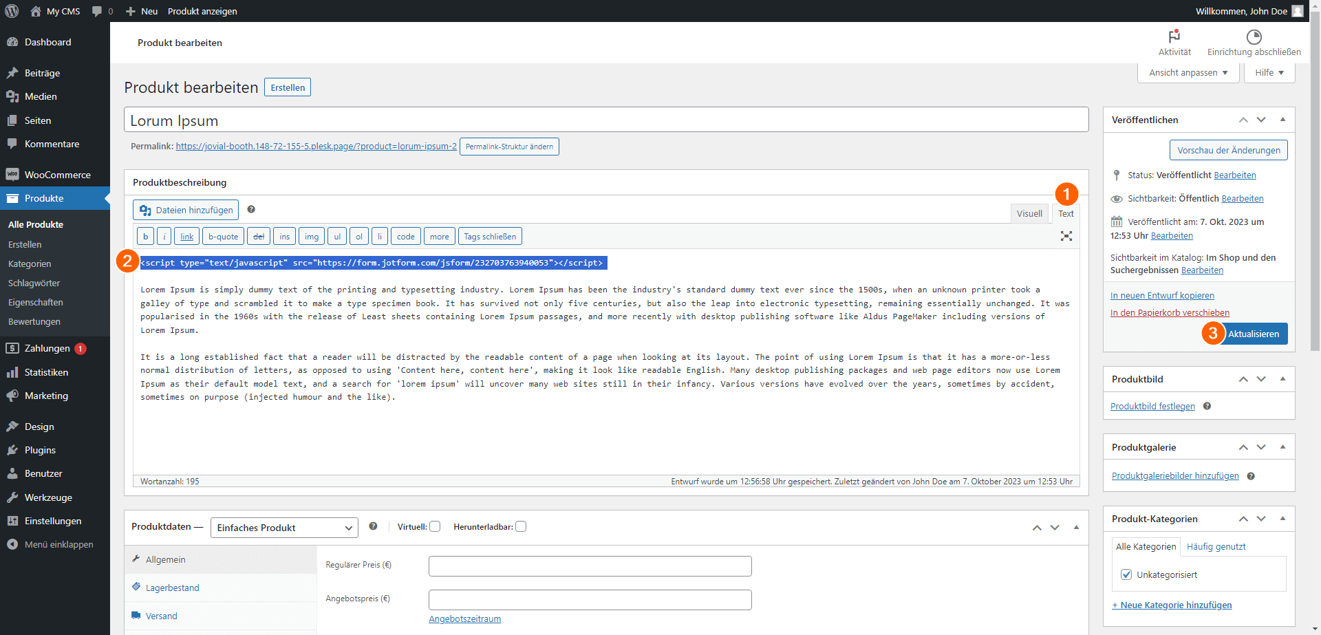
Task: Click the help icon beside Dateien hinzufügen
Action: 251,209
